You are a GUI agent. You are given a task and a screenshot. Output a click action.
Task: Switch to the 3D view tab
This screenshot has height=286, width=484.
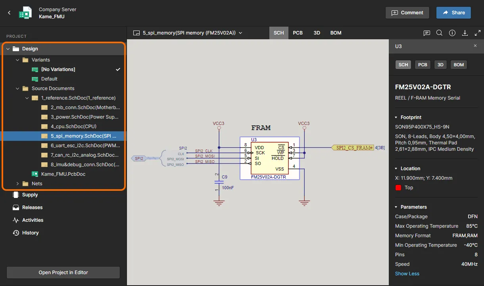point(317,33)
